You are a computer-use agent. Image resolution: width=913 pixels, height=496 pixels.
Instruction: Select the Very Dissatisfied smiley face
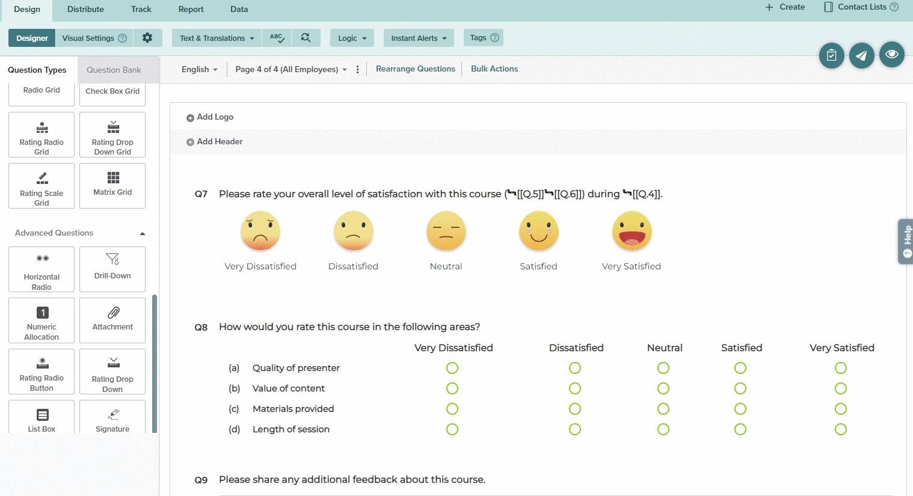[260, 231]
